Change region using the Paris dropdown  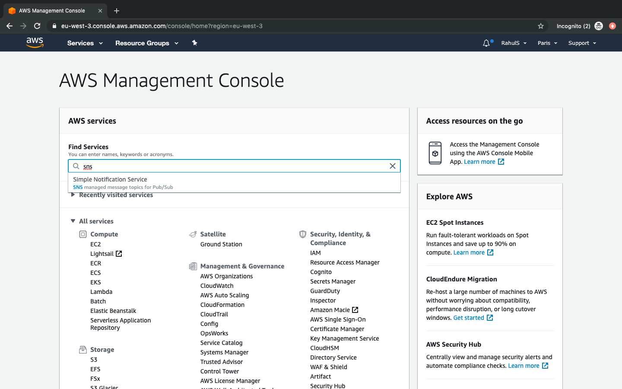[x=547, y=43]
